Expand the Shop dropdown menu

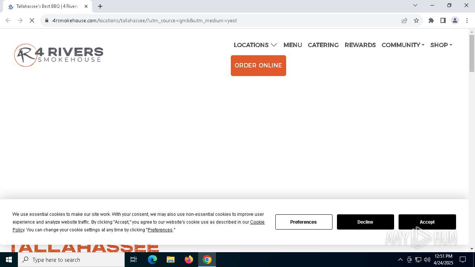441,45
